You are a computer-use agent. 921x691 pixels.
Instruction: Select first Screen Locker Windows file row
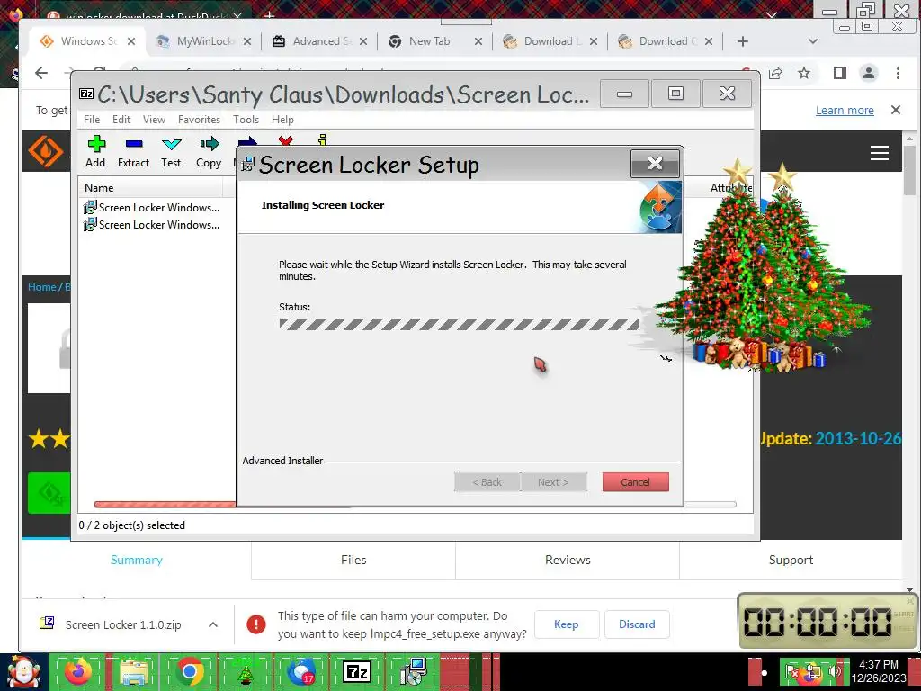pyautogui.click(x=151, y=208)
